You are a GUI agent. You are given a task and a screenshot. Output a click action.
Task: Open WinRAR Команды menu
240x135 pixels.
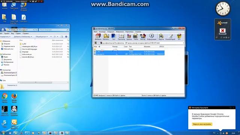[102, 31]
